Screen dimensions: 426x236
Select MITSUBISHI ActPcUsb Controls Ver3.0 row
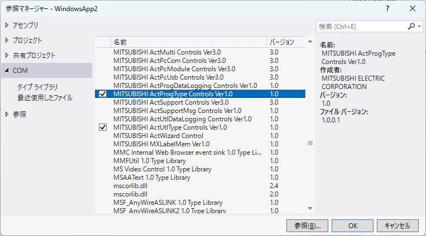pyautogui.click(x=200, y=77)
